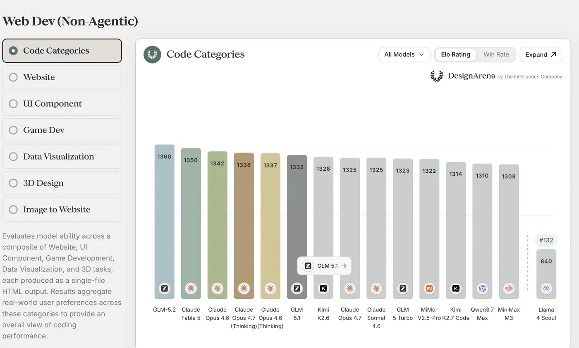Select the 3D Design category
Viewport: 579px width, 348px height.
click(62, 183)
